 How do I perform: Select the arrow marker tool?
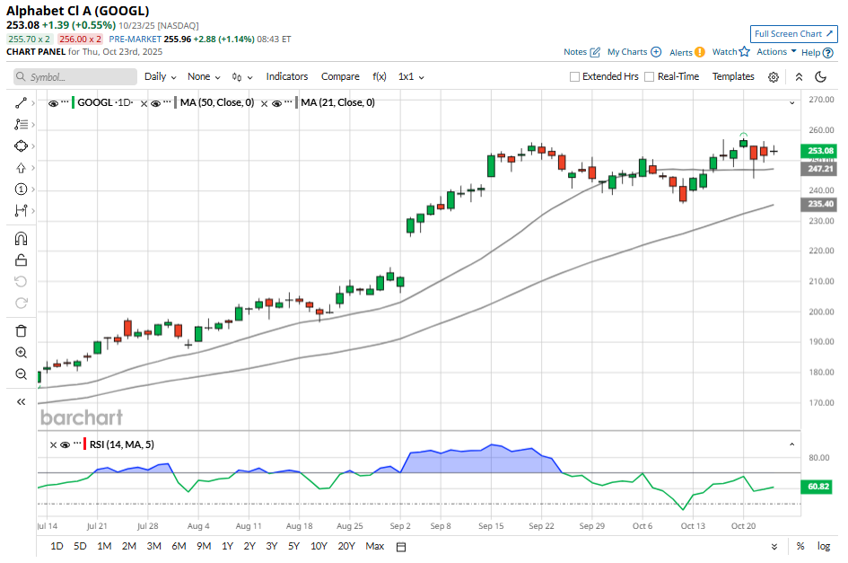(x=21, y=168)
